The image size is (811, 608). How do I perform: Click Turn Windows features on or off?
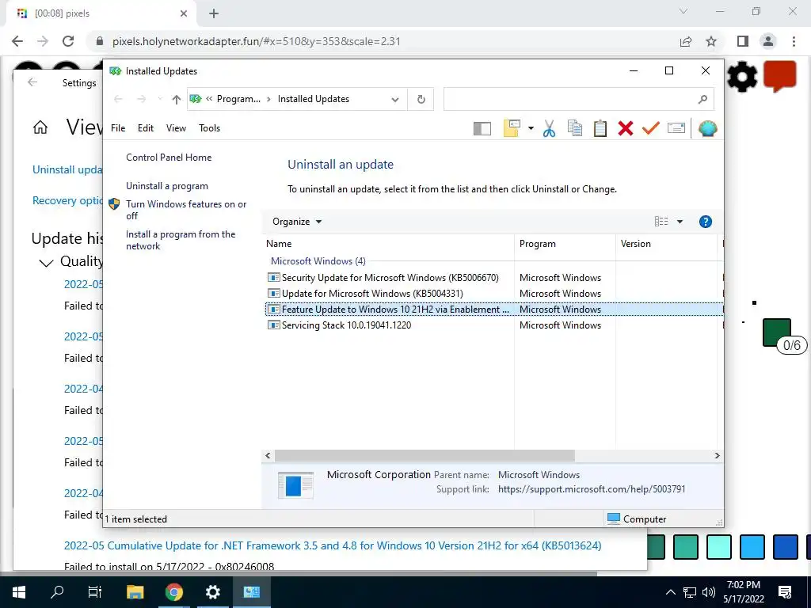(185, 210)
